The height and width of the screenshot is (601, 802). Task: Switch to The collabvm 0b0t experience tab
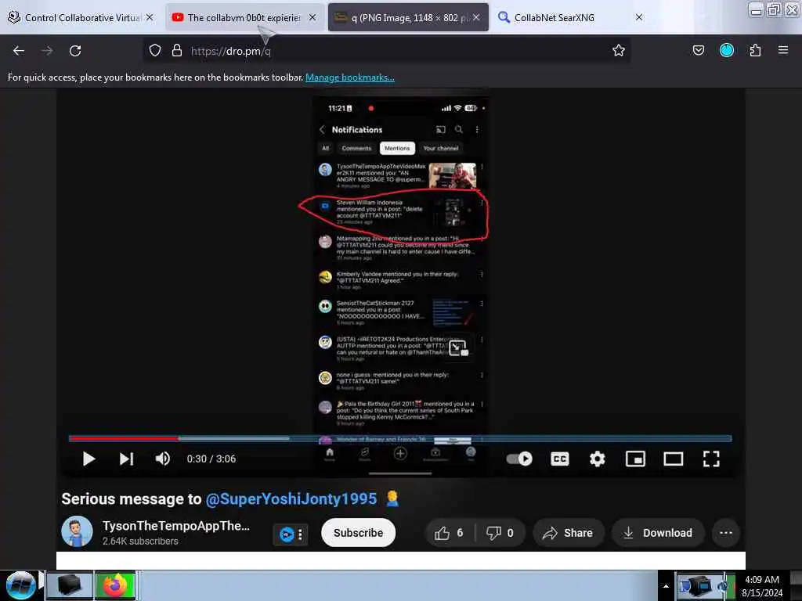point(244,17)
